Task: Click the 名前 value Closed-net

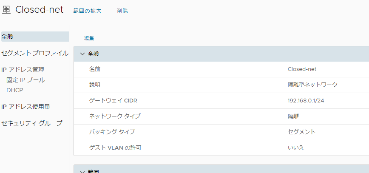Action: pos(302,69)
